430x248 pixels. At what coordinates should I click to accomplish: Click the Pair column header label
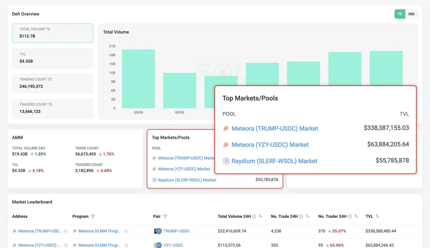157,216
